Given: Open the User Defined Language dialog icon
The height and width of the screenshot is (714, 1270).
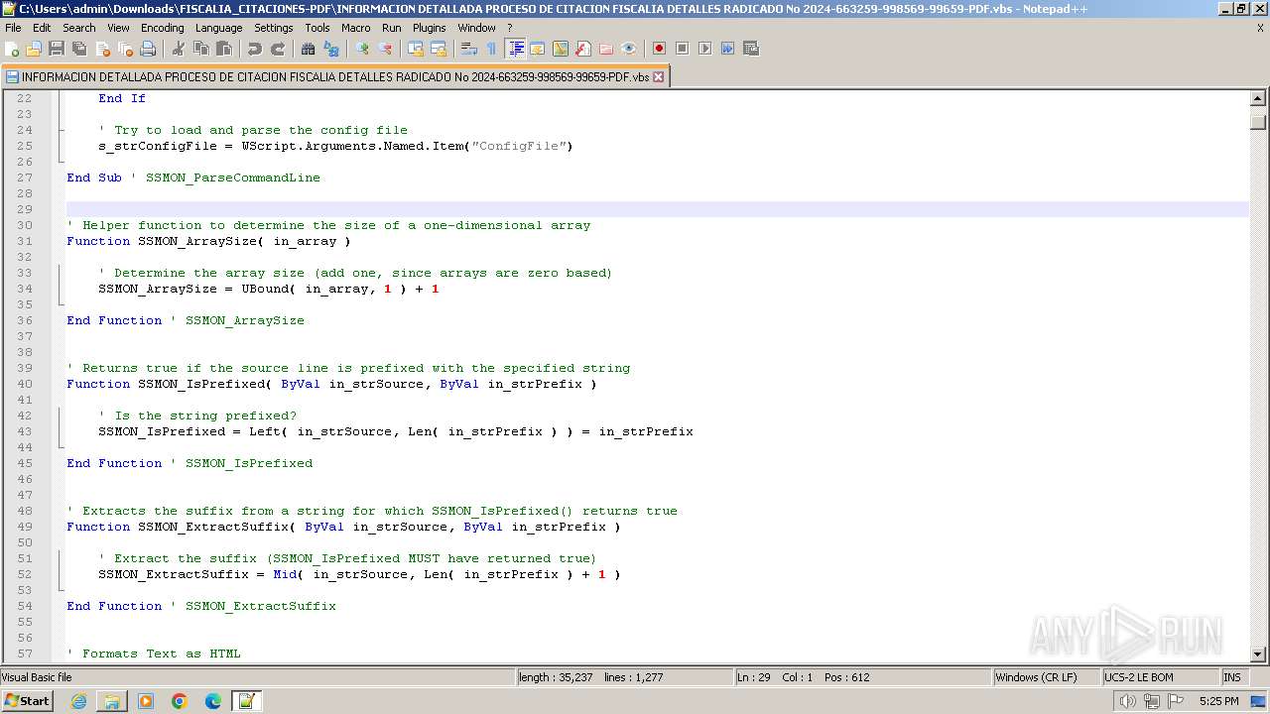Looking at the screenshot, I should coord(538,49).
